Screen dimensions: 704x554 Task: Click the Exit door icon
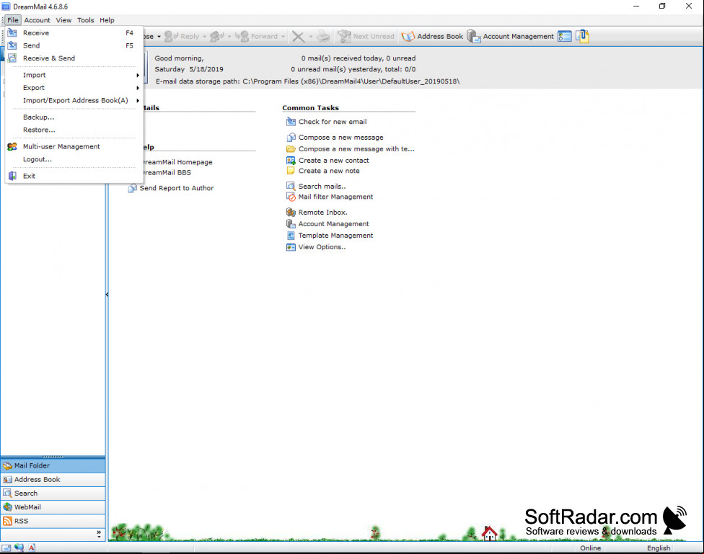pyautogui.click(x=12, y=176)
